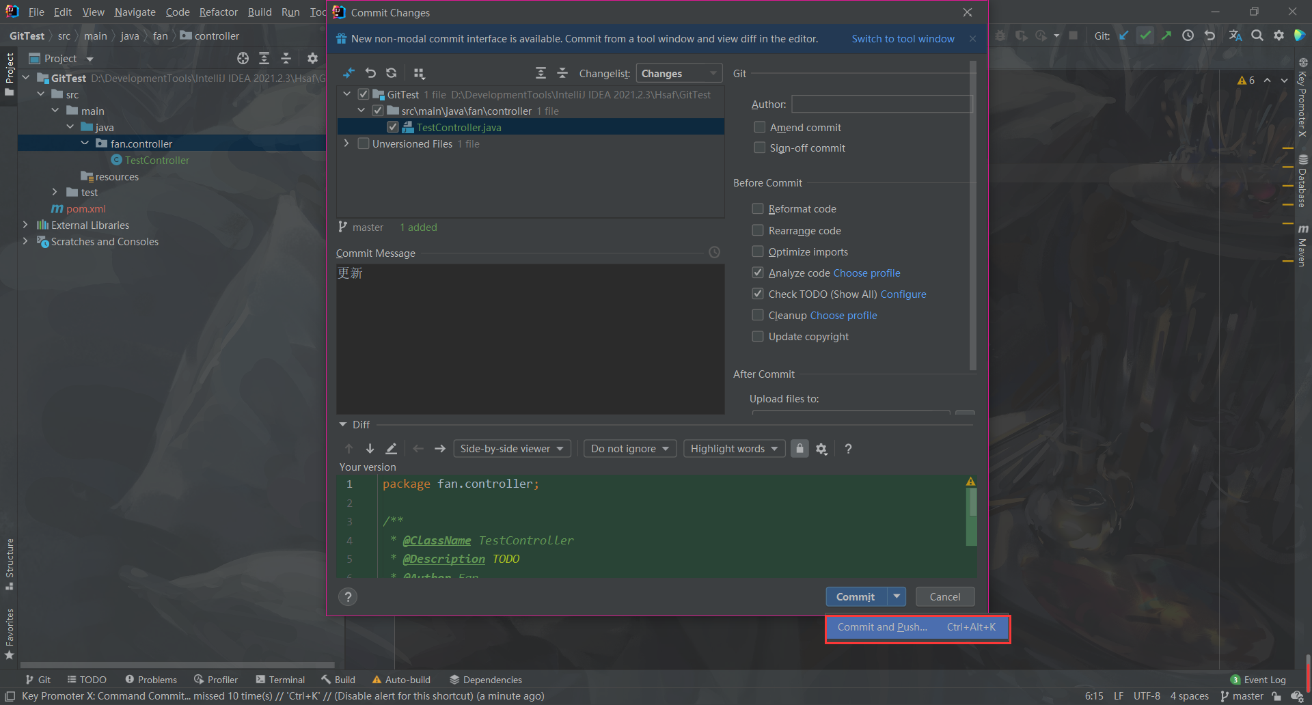This screenshot has width=1312, height=705.
Task: Click the Diff help question mark
Action: [x=848, y=449]
